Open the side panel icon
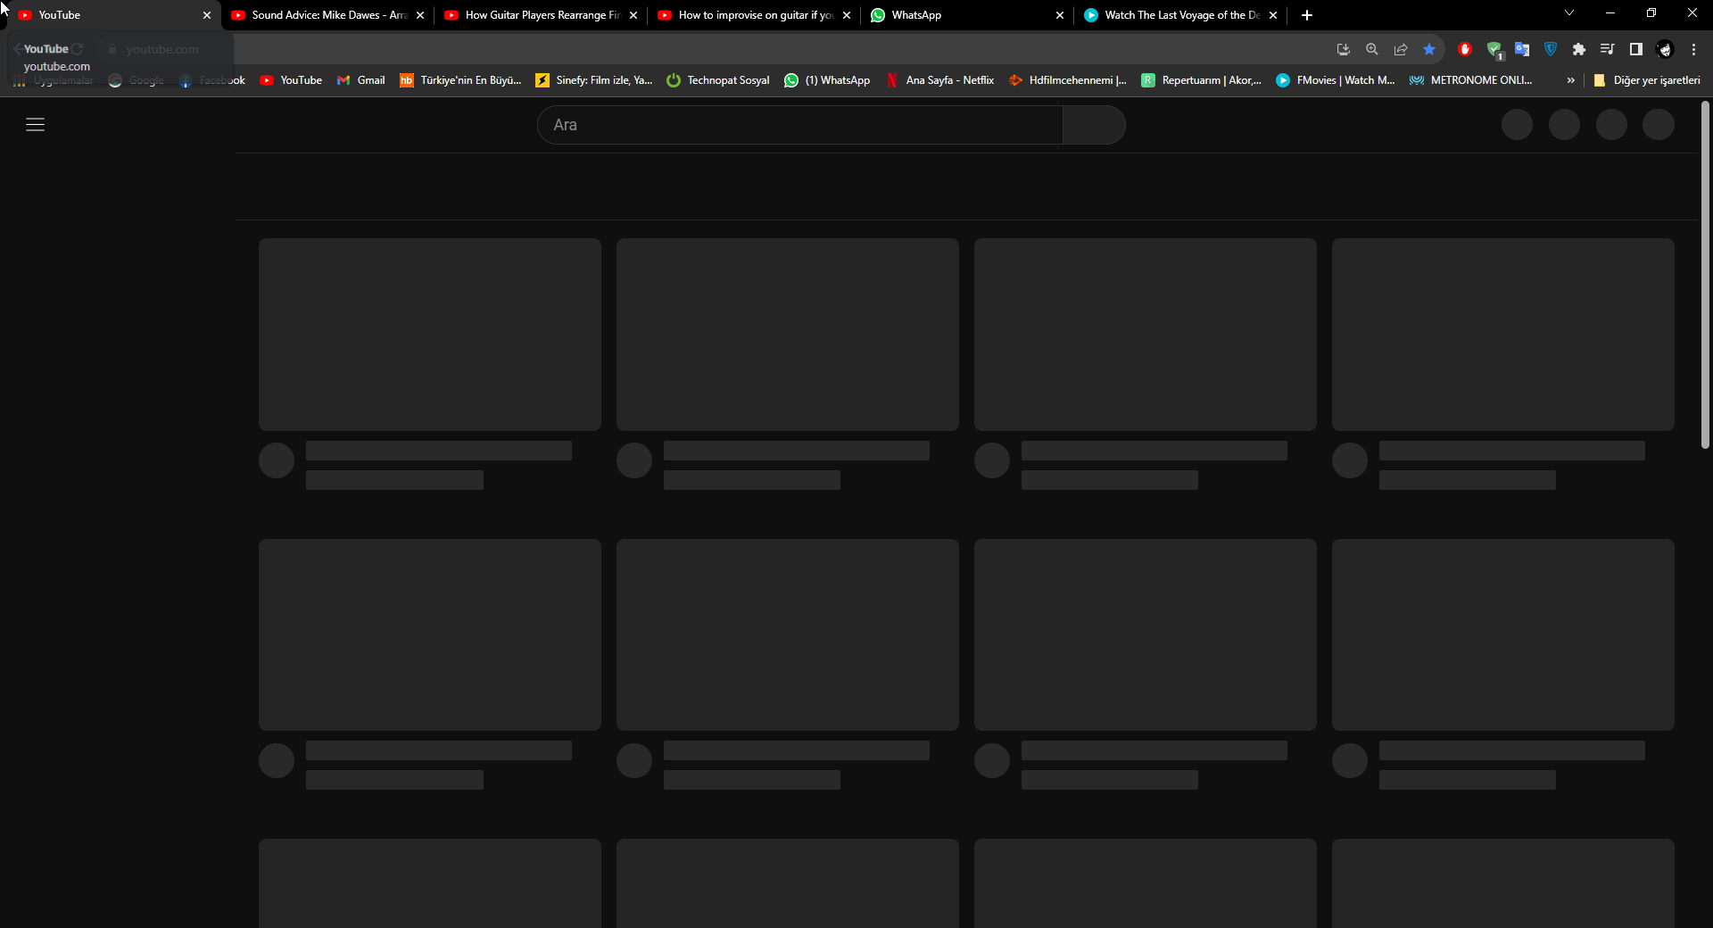Screen dimensions: 1713x928 pos(1635,49)
